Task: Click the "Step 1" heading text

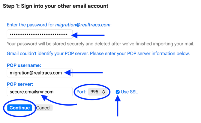Action: (x=55, y=6)
